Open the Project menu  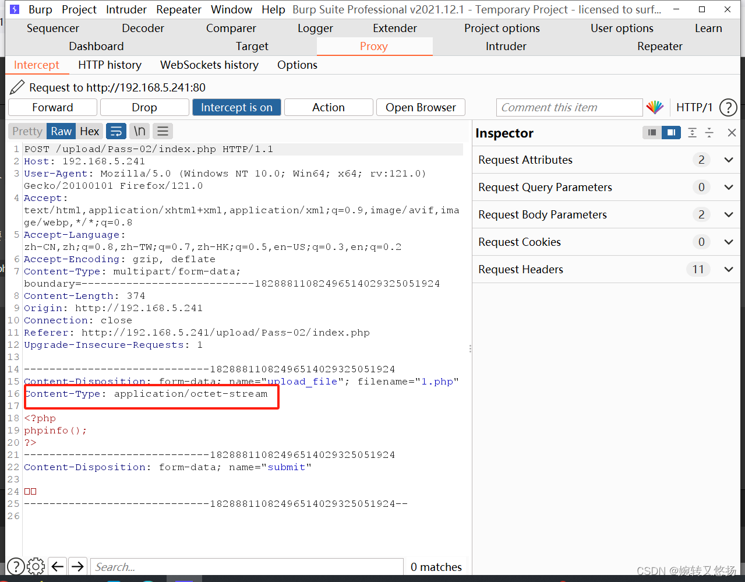click(x=79, y=9)
